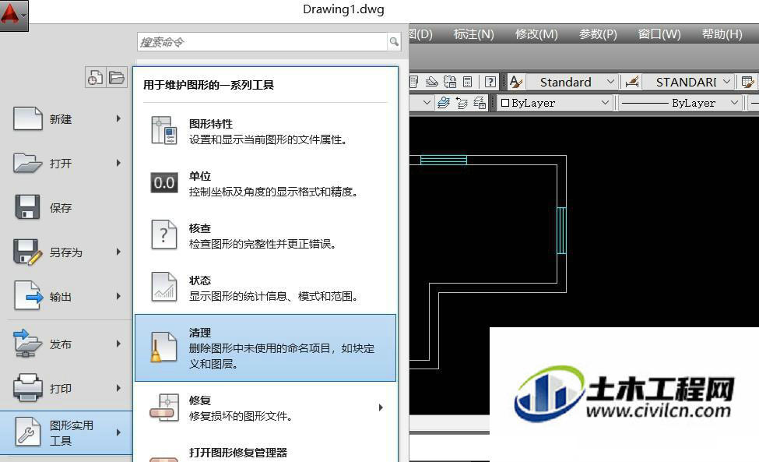
Task: Click Make Object's Layer Current icon
Action: coord(444,103)
